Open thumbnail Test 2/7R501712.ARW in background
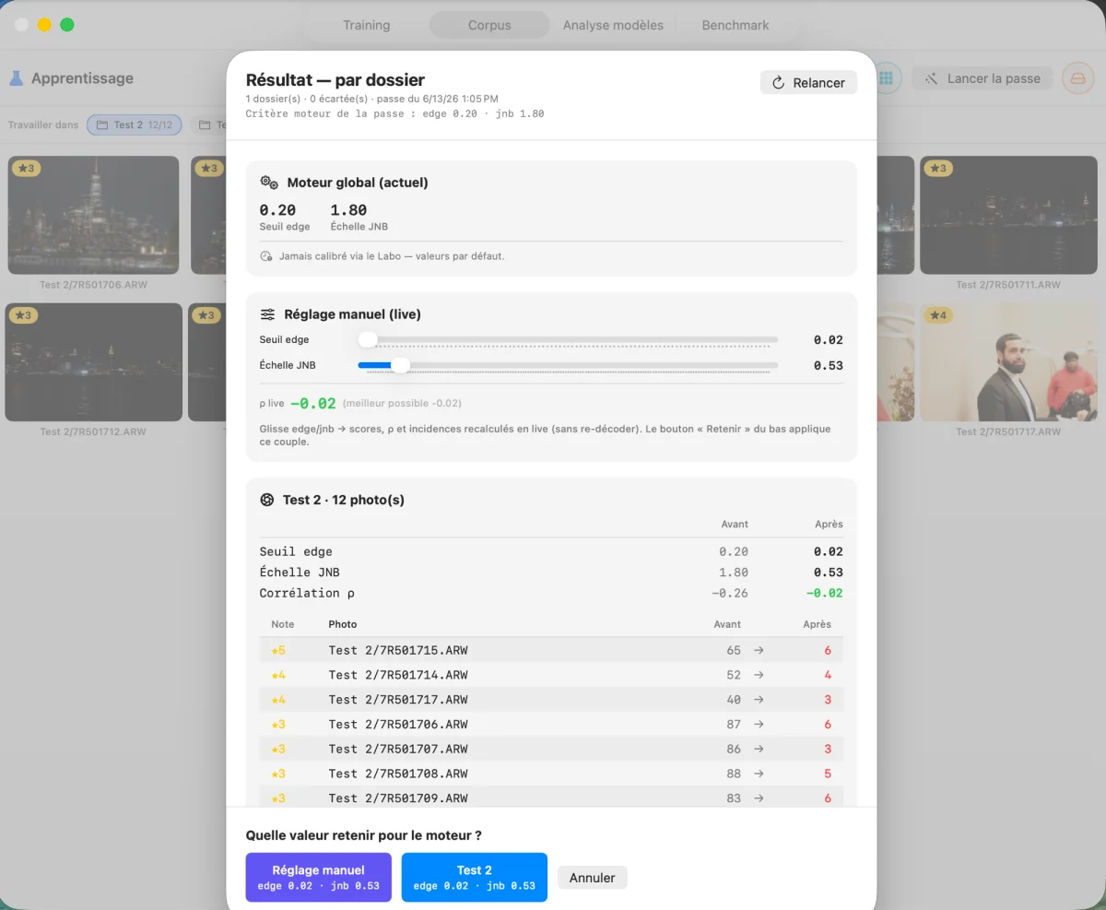 point(93,362)
